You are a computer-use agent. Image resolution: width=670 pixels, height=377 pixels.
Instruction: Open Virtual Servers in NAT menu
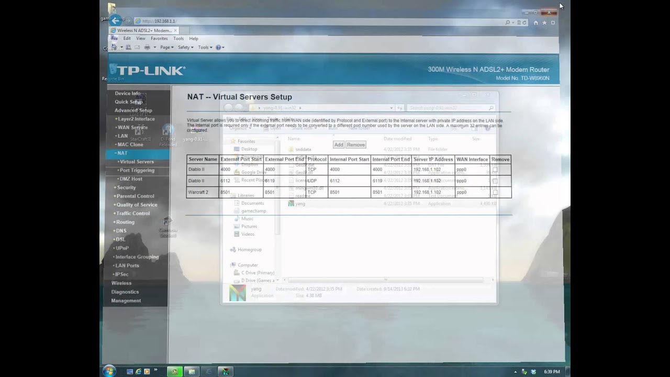click(136, 162)
